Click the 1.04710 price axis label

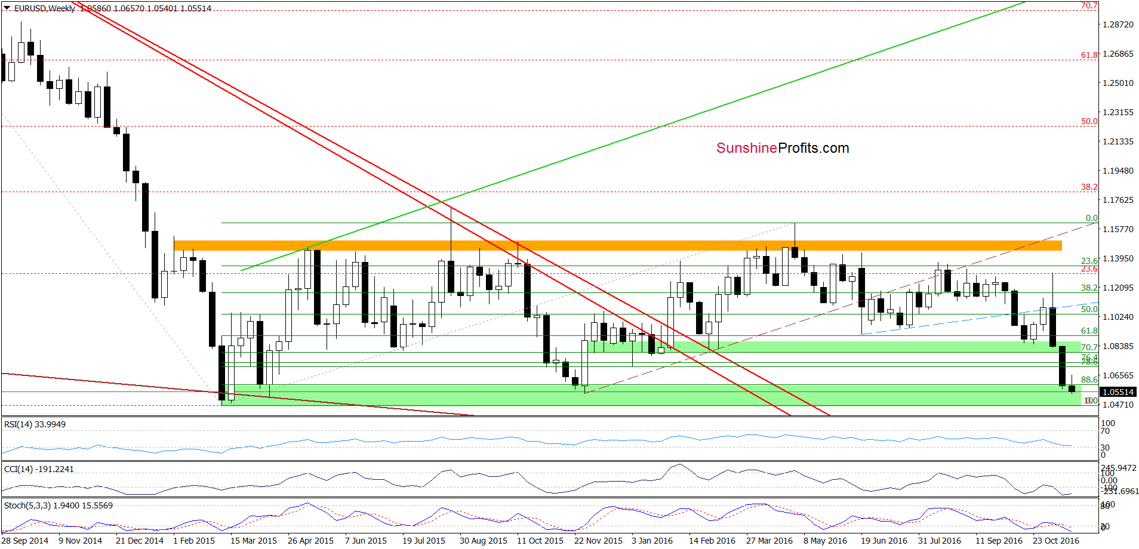pos(1118,405)
